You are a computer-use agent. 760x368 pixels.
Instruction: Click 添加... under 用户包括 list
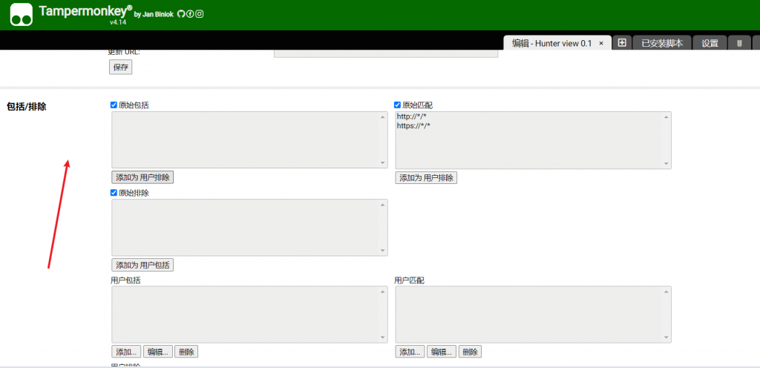coord(126,352)
